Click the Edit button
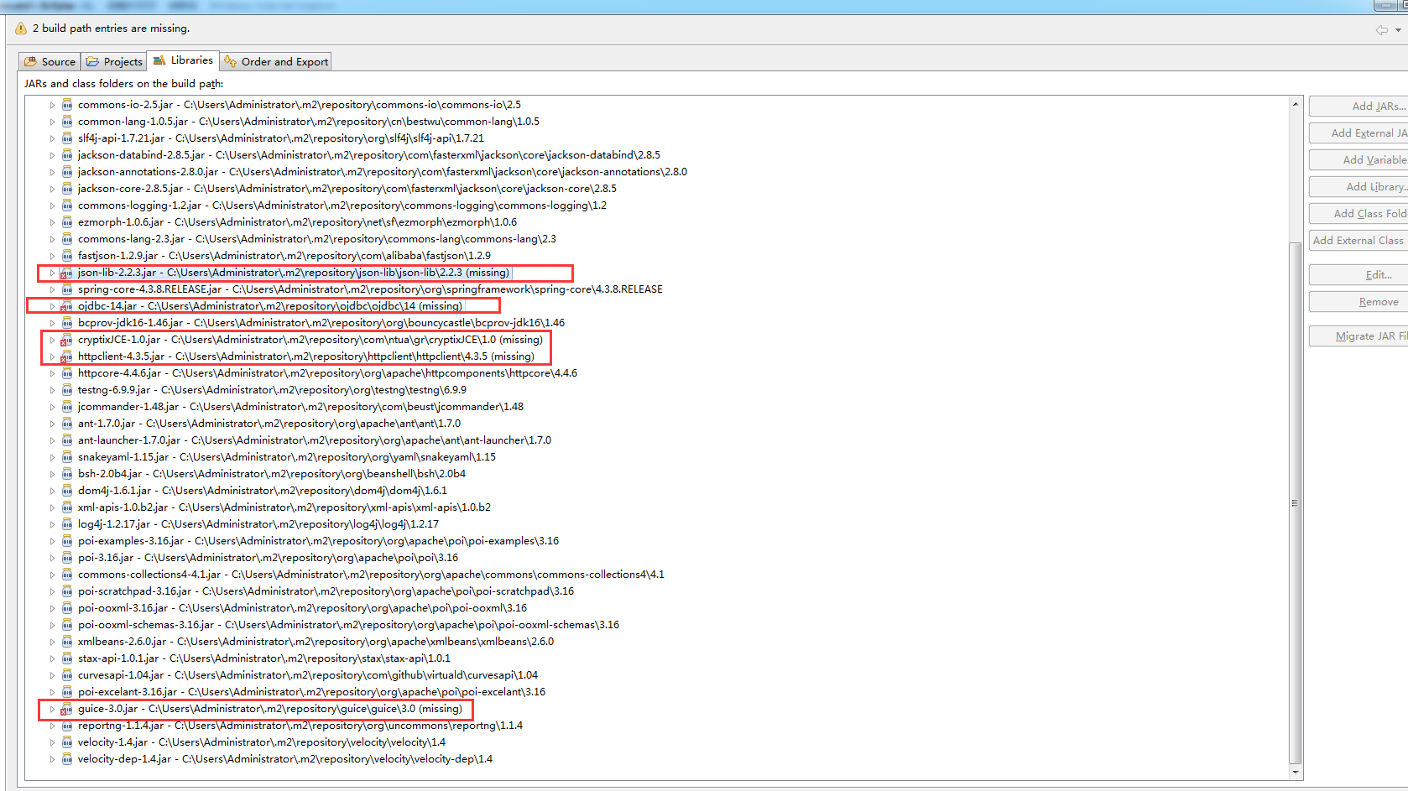 [1358, 275]
